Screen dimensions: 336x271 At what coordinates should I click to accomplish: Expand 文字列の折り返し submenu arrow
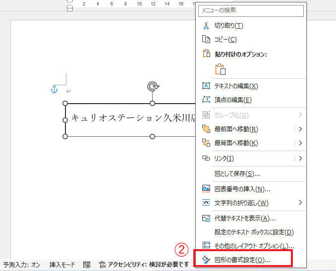[300, 203]
